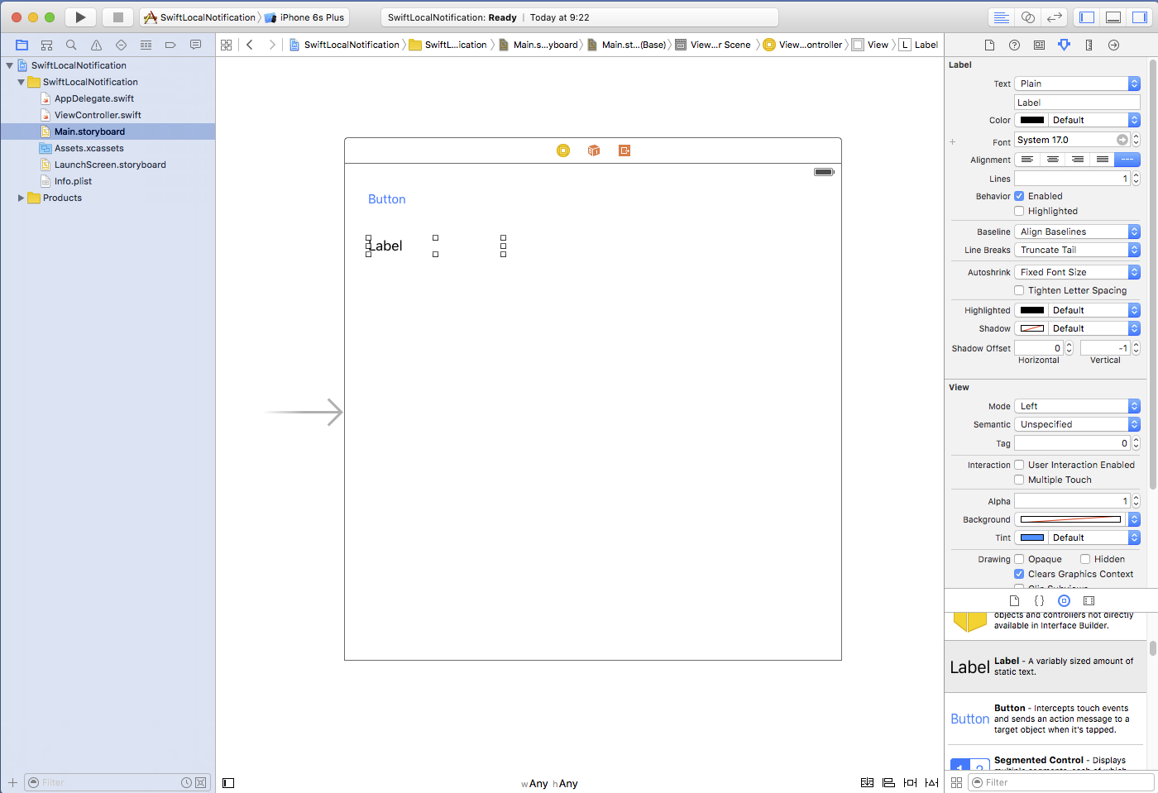Toggle the document outline panel

[228, 783]
